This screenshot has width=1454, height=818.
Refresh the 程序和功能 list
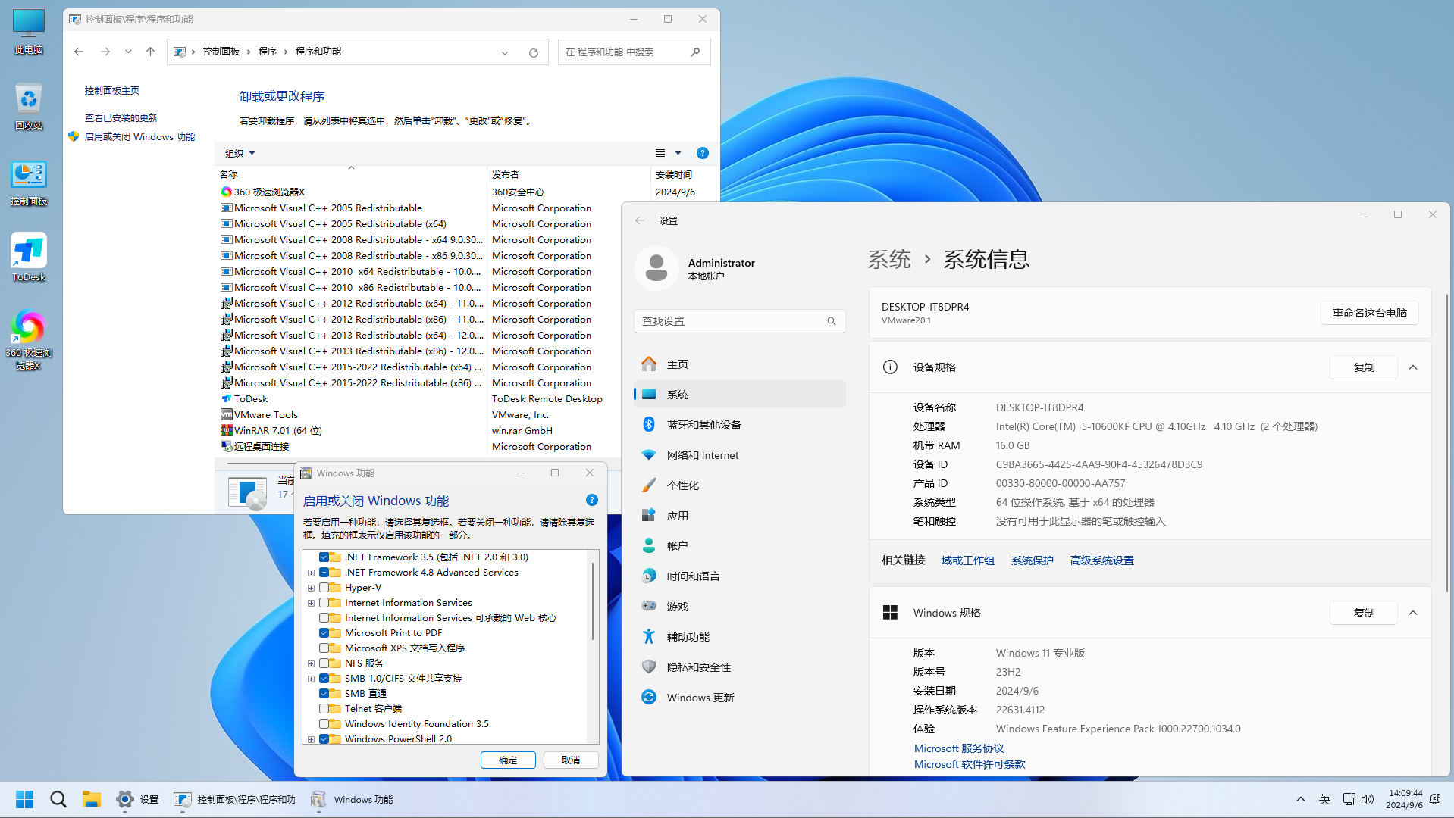pyautogui.click(x=534, y=52)
